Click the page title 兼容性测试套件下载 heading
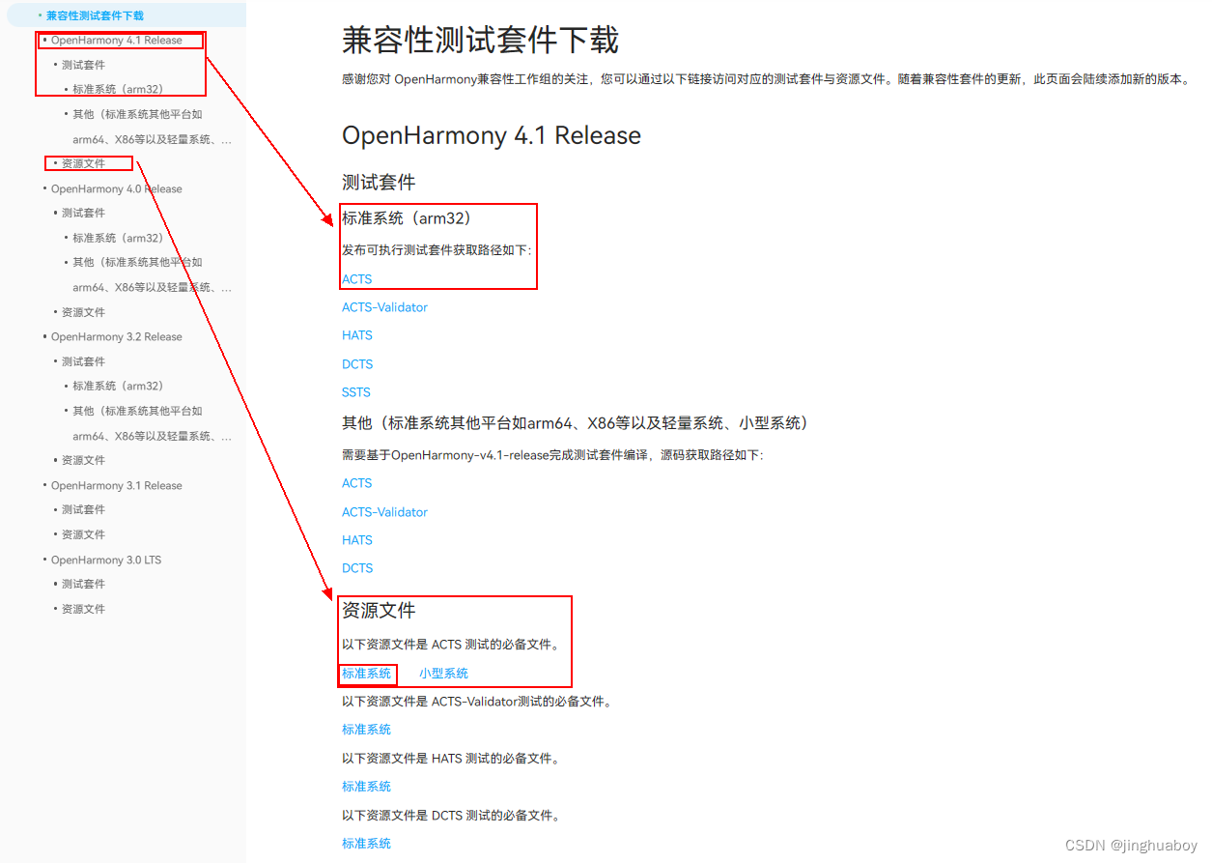This screenshot has width=1212, height=863. coord(480,41)
